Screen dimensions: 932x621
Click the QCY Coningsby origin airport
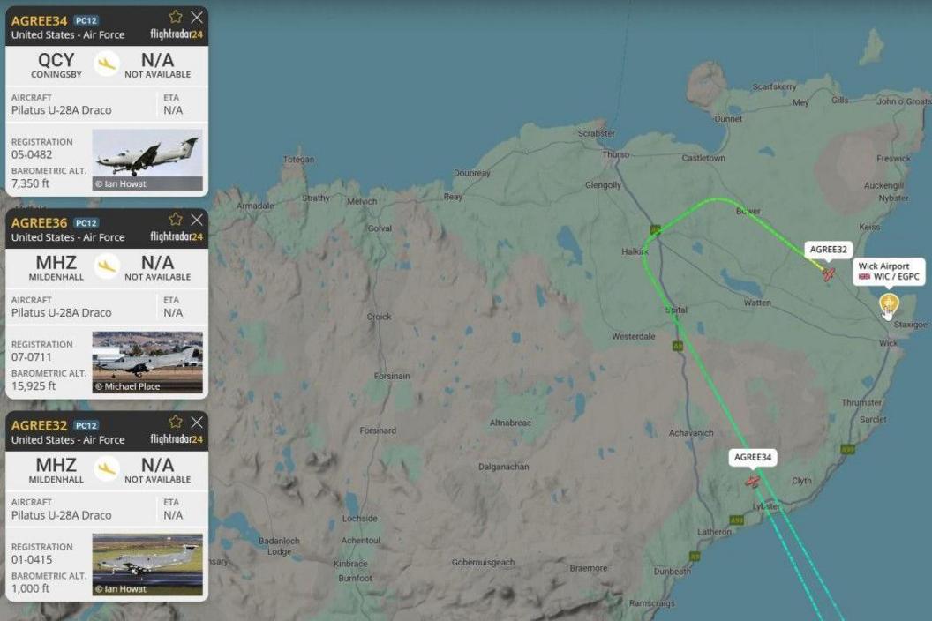coord(56,64)
